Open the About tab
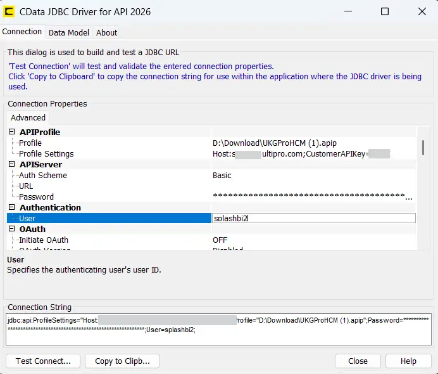This screenshot has height=374, width=438. click(x=106, y=33)
